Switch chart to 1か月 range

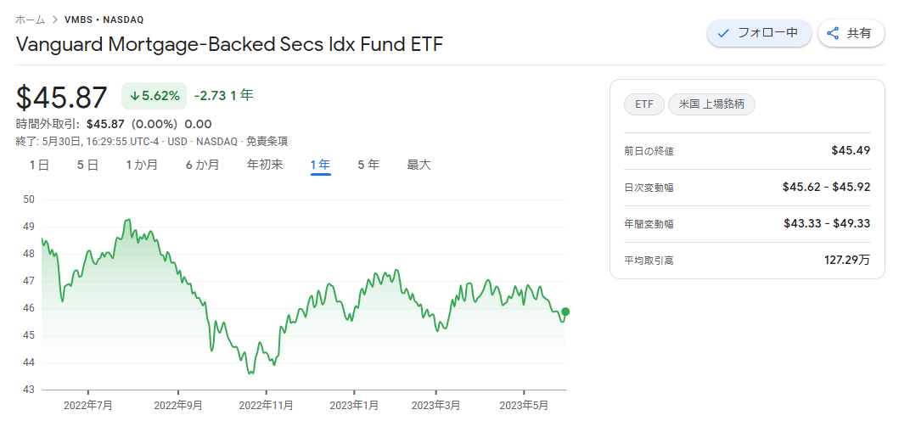(142, 165)
